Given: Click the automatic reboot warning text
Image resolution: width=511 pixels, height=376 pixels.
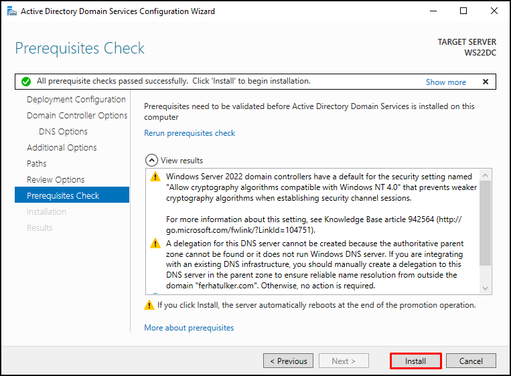Looking at the screenshot, I should pos(316,305).
